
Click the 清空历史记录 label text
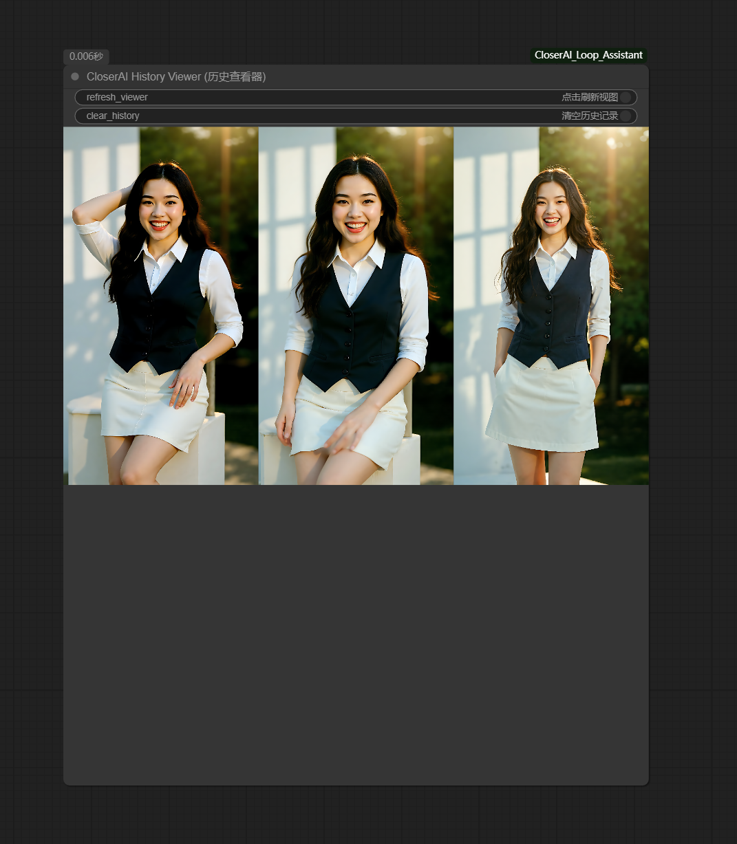(590, 116)
